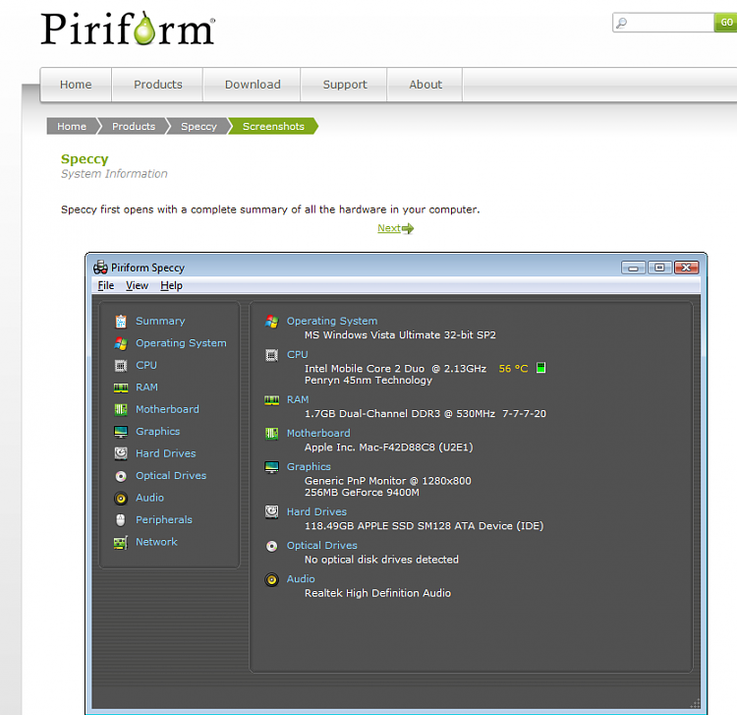This screenshot has width=737, height=715.
Task: Click the Audio speaker icon in sidebar
Action: [121, 499]
